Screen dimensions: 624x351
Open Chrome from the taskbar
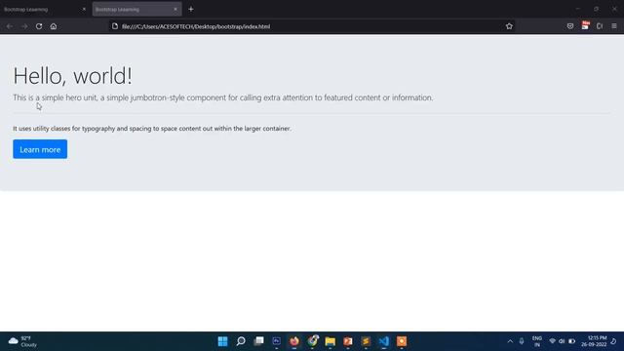[x=312, y=341]
